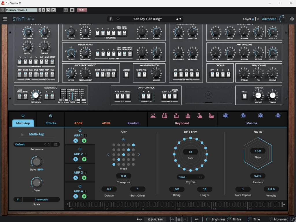
Task: Toggle the Multi-Arp tab power button
Action: point(23,116)
